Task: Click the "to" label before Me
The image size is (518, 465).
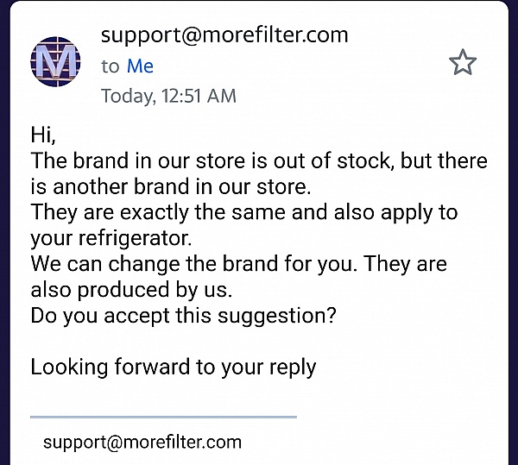Action: 111,66
